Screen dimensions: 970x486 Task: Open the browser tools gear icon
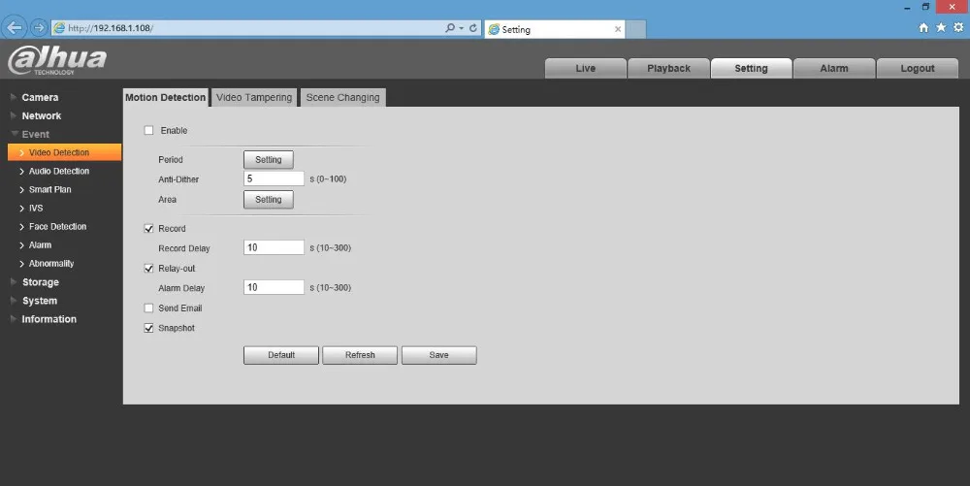coord(958,27)
